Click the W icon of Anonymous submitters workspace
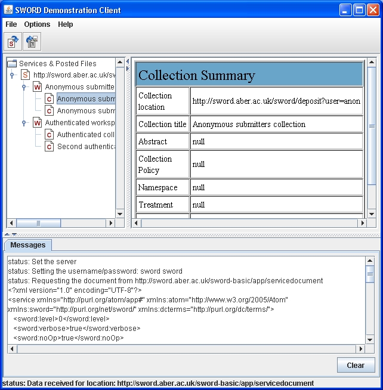 click(x=37, y=87)
